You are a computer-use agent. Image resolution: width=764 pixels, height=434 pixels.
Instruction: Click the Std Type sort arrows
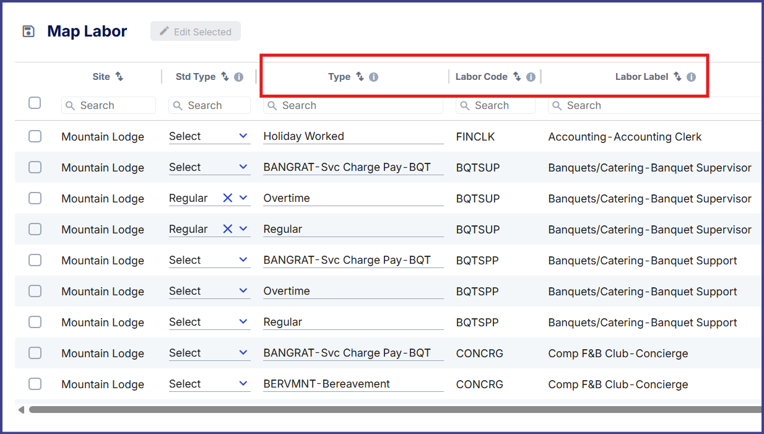pos(225,77)
